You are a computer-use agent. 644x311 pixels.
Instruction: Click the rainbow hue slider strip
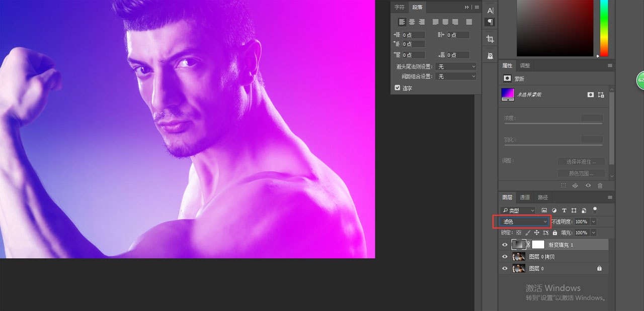(x=604, y=28)
